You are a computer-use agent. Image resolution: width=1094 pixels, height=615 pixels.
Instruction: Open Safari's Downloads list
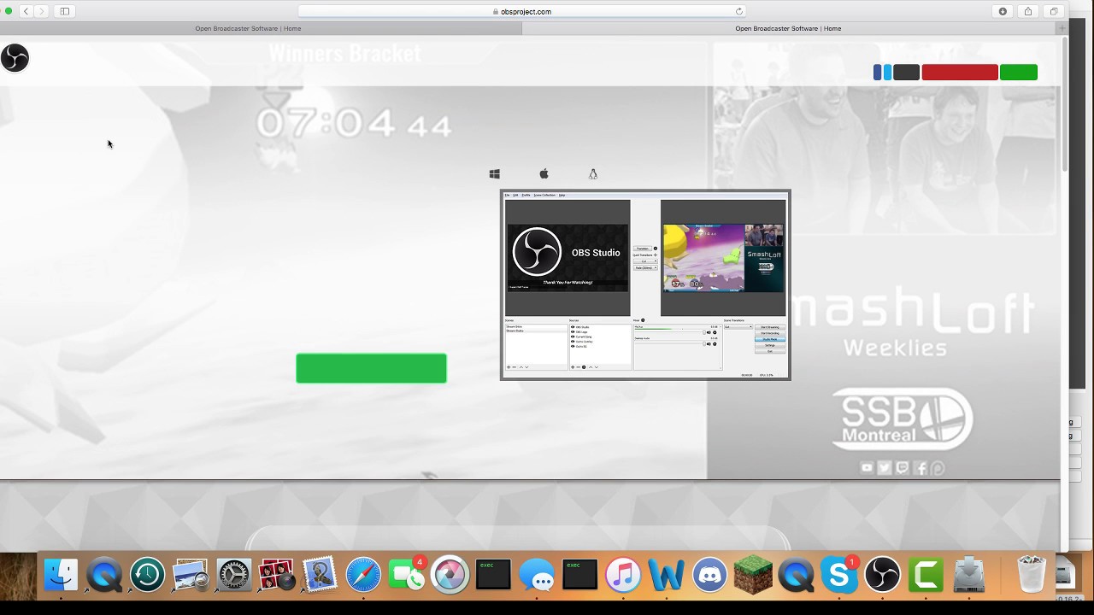coord(1003,11)
